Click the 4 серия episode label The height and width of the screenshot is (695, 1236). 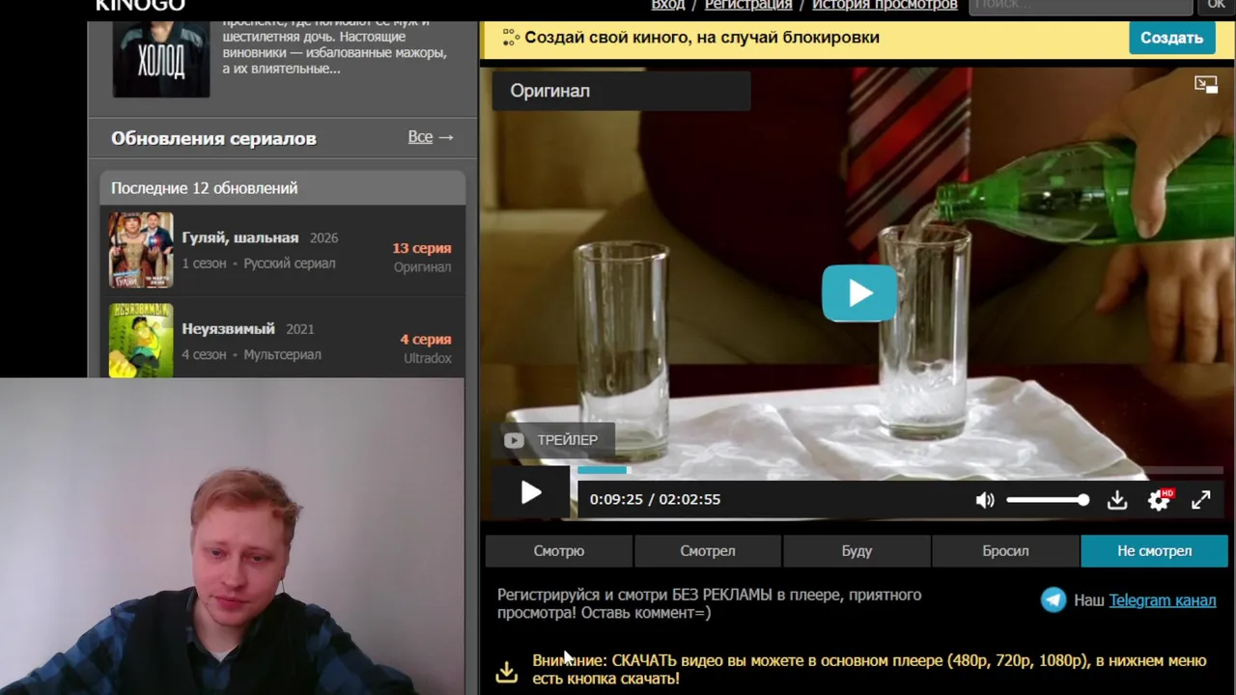(x=426, y=340)
